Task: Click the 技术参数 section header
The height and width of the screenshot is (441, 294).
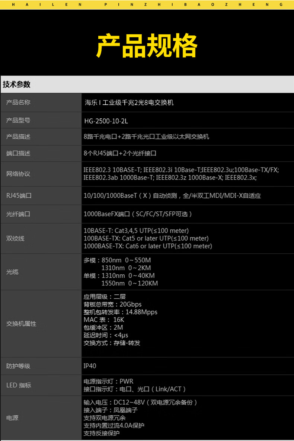Action: click(147, 84)
